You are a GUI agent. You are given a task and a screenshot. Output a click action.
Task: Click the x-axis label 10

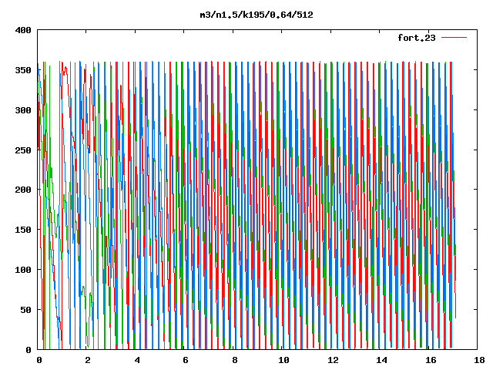pyautogui.click(x=283, y=360)
